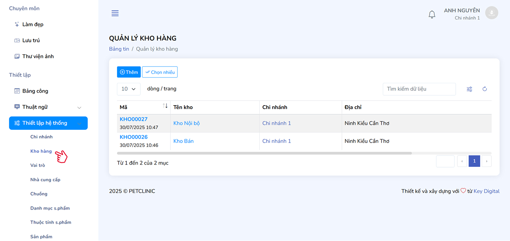The height and width of the screenshot is (241, 510).
Task: Refresh the warehouse table data
Action: click(484, 89)
